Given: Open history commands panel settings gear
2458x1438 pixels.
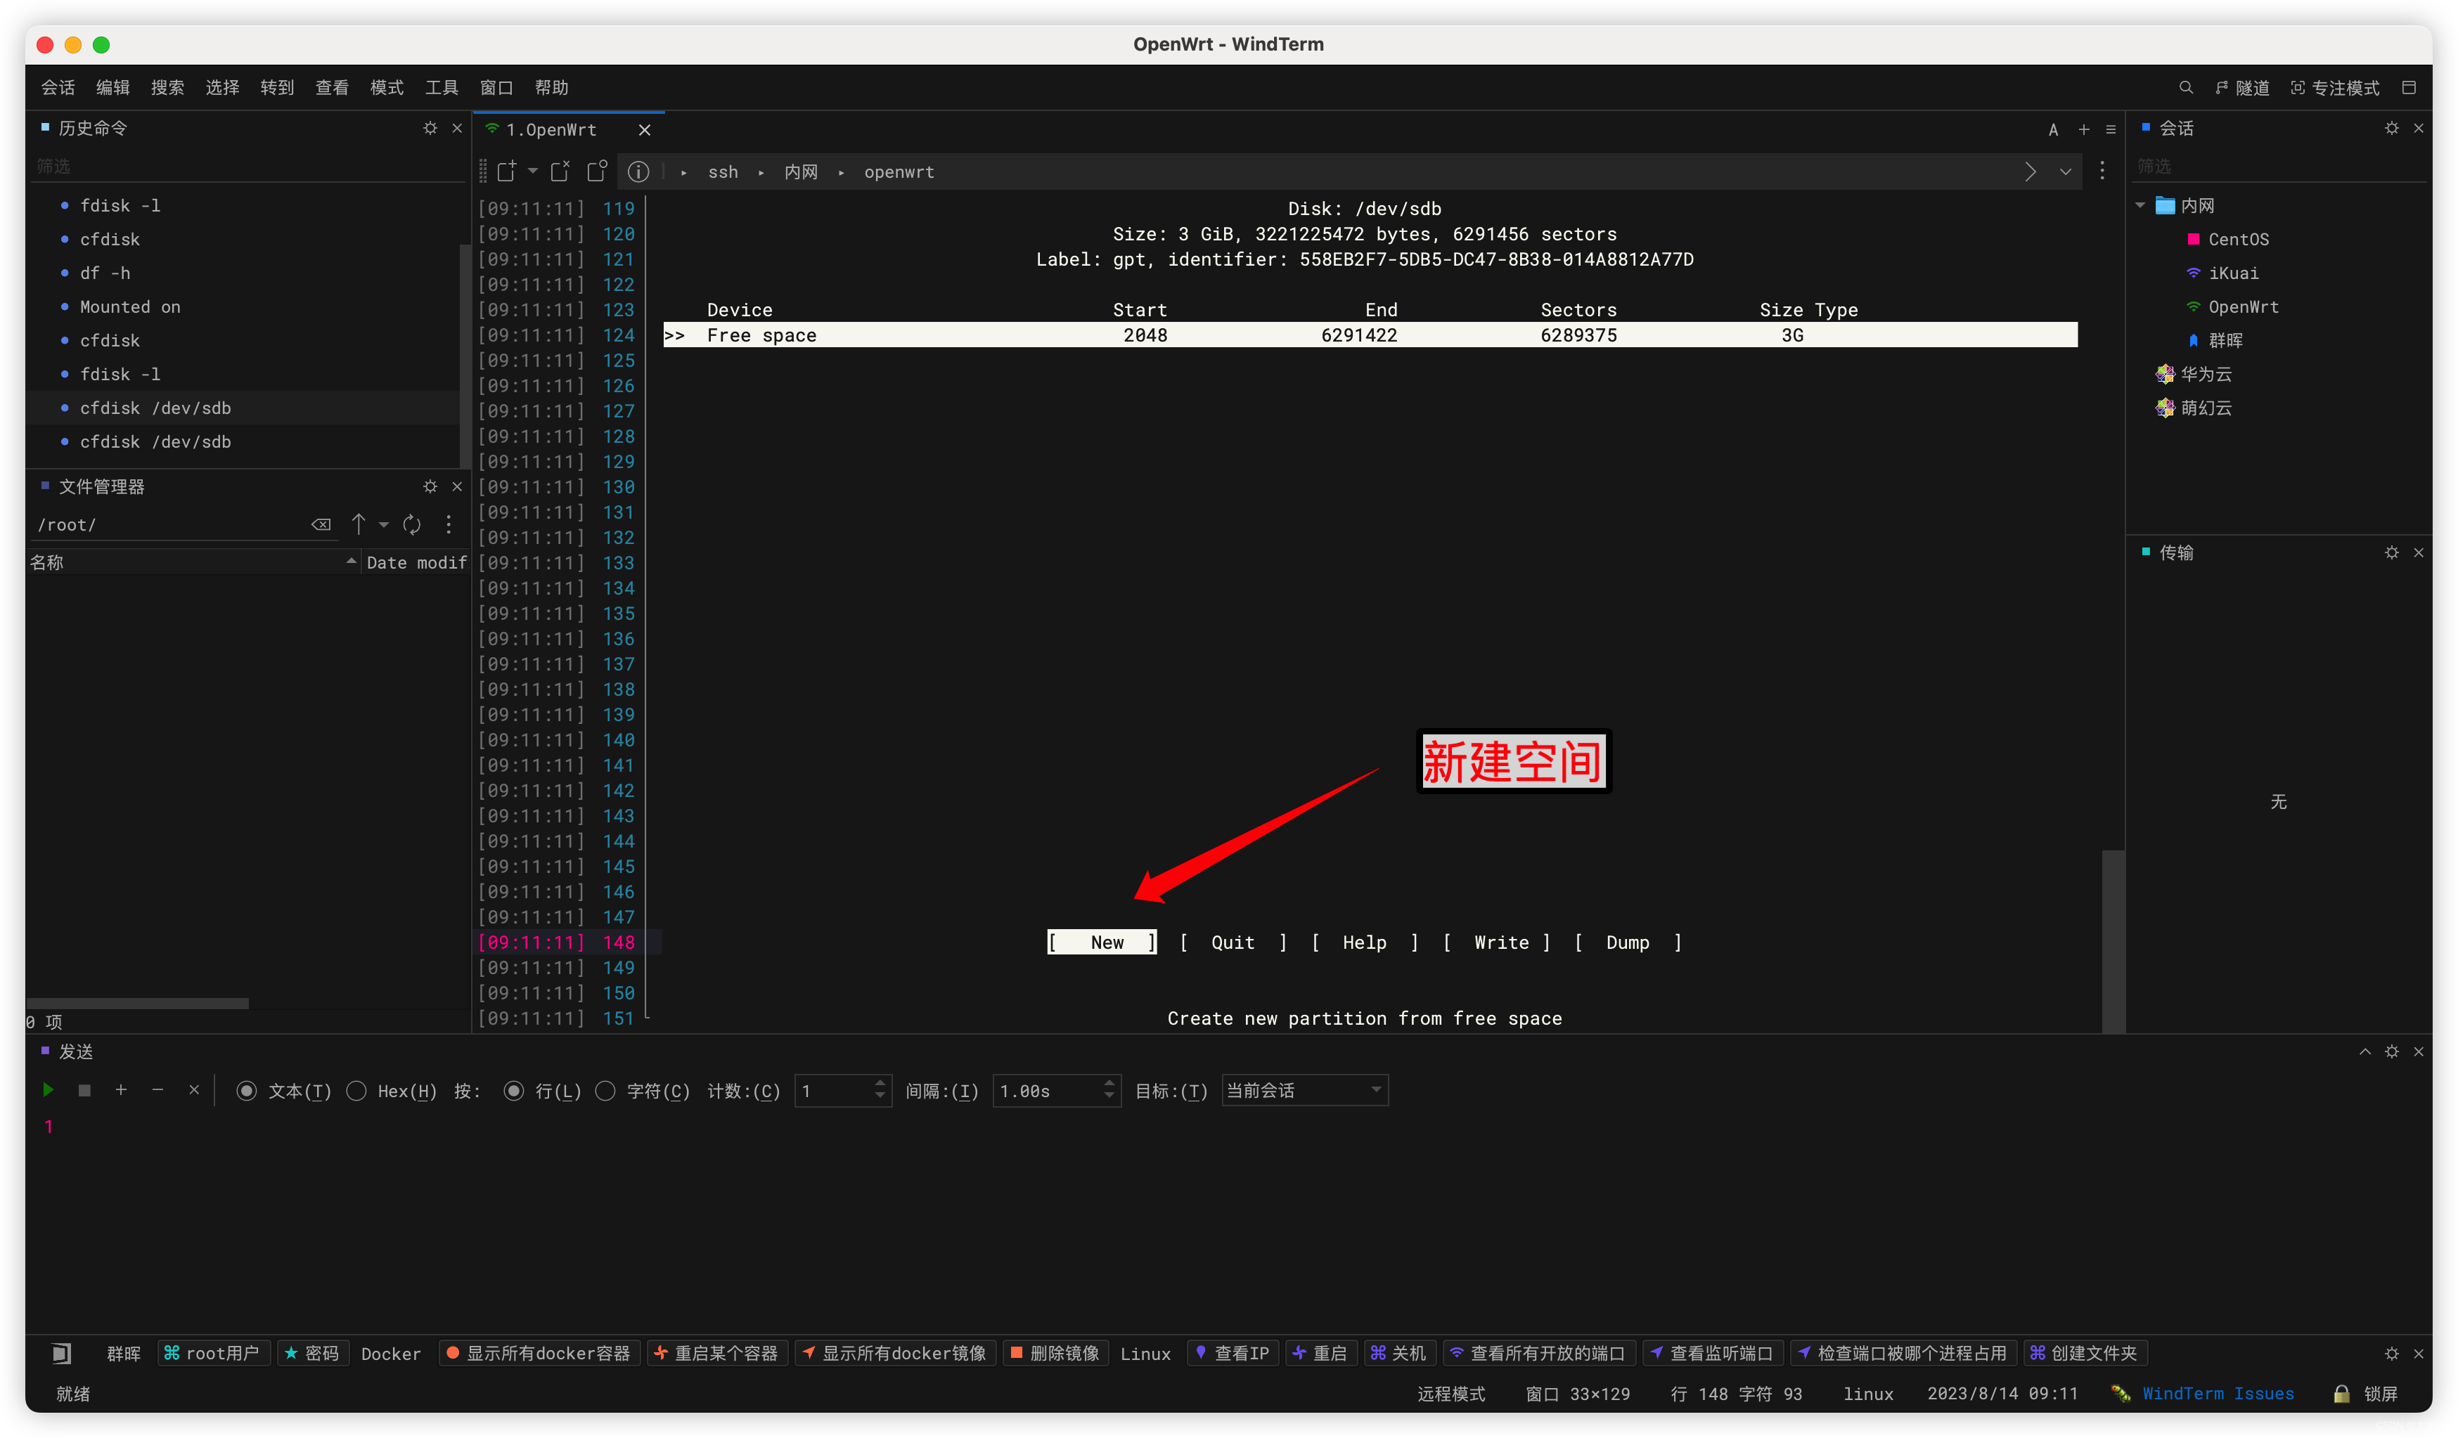Looking at the screenshot, I should [430, 128].
